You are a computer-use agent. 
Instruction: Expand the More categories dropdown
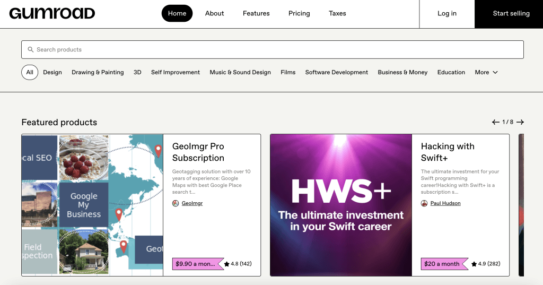(x=486, y=72)
